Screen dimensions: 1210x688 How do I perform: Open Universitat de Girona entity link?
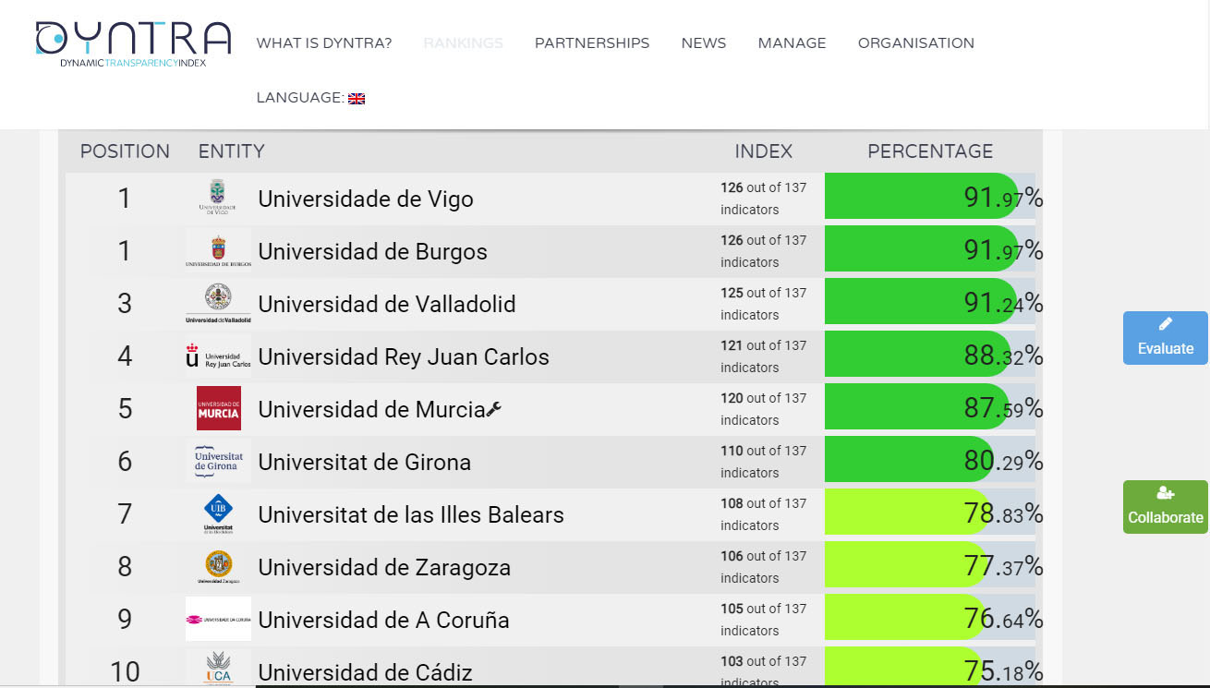tap(365, 463)
